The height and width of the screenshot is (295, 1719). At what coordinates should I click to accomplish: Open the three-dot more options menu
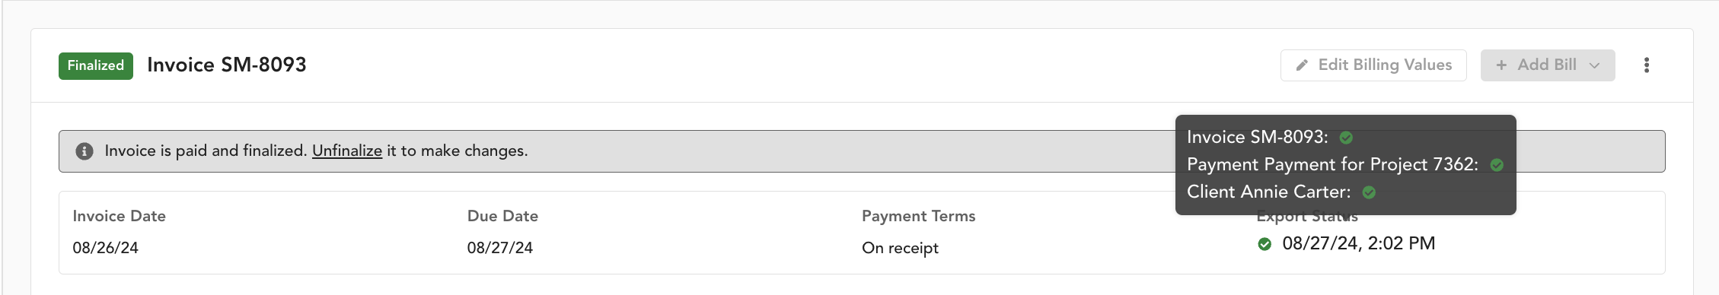[x=1647, y=65]
